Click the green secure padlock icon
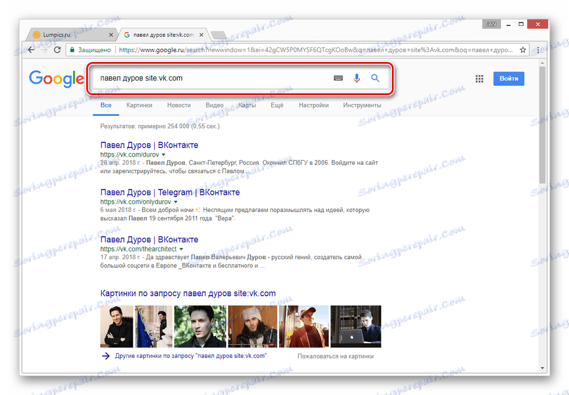This screenshot has width=569, height=395. click(x=72, y=50)
